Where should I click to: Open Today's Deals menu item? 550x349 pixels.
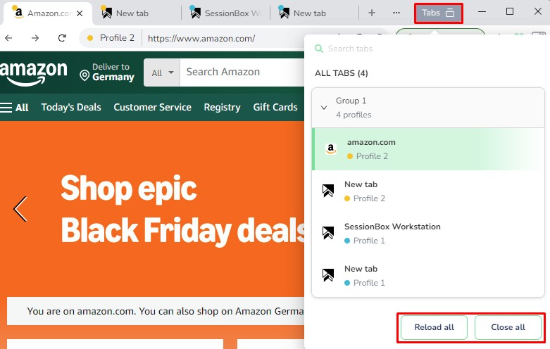click(x=71, y=107)
